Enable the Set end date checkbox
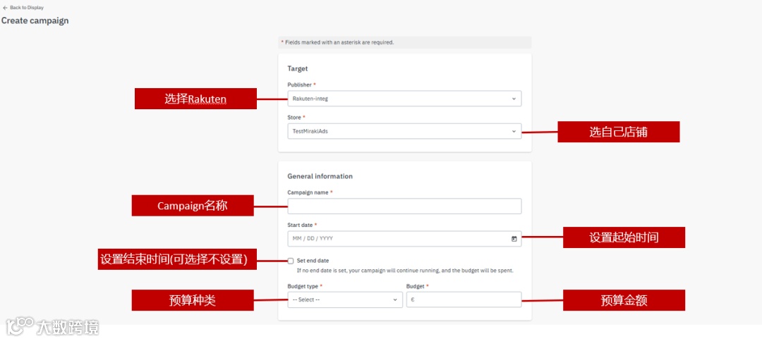The image size is (762, 341). pyautogui.click(x=291, y=261)
